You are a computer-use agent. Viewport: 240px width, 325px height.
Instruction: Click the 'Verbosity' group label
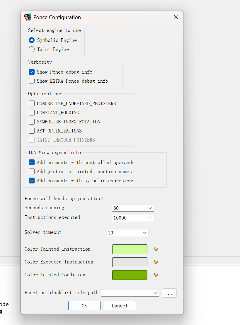click(40, 62)
